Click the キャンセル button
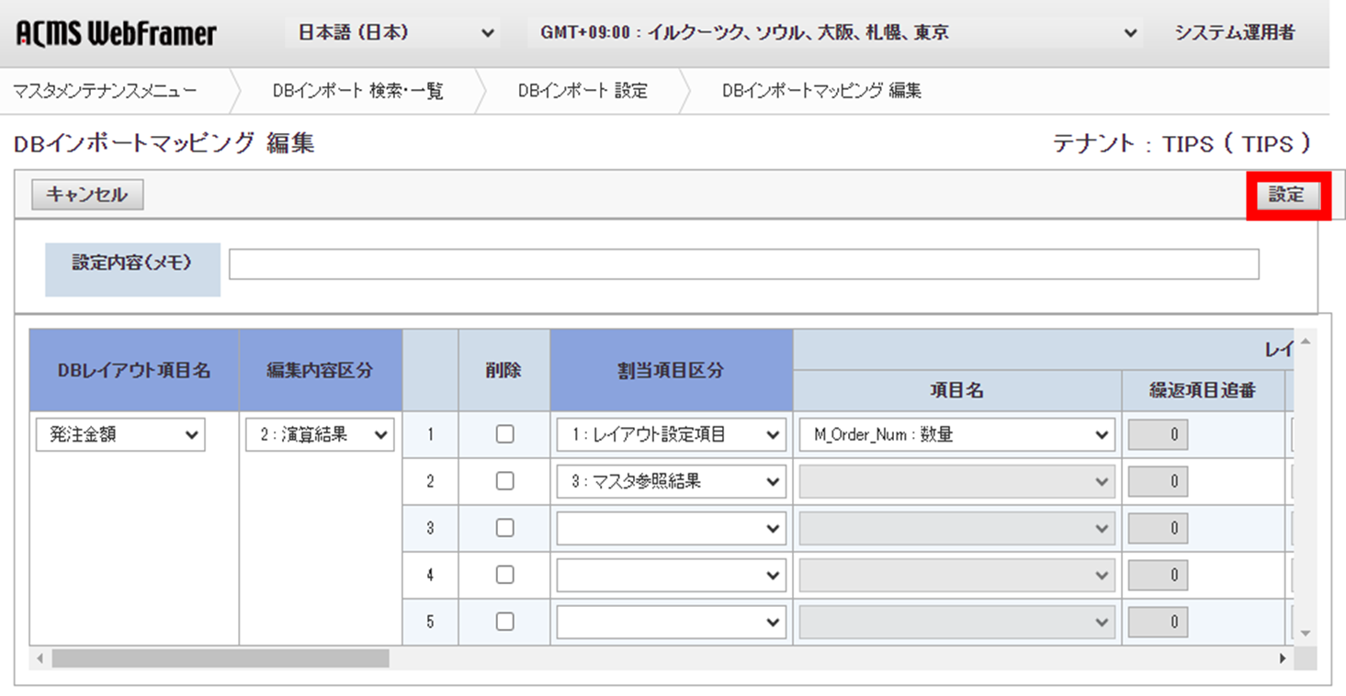1346x696 pixels. tap(86, 194)
